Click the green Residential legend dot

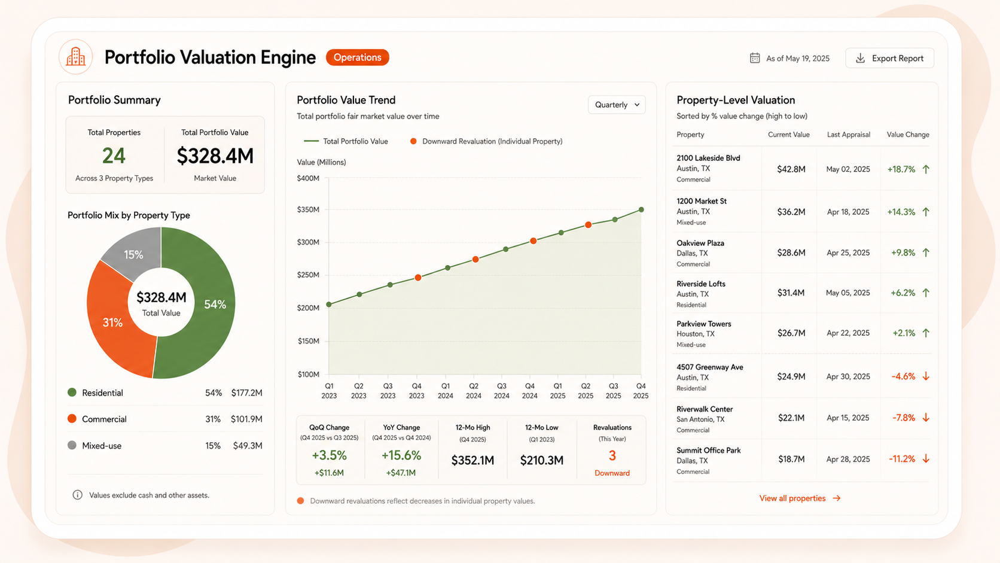tap(72, 392)
